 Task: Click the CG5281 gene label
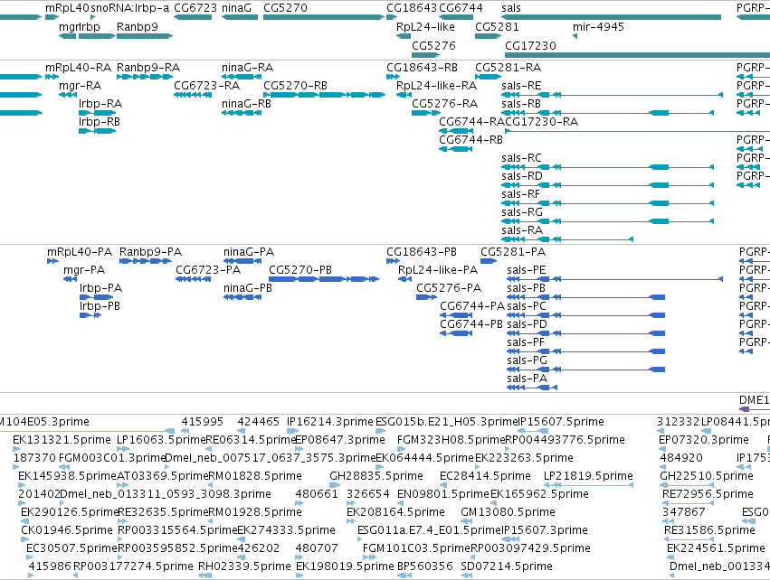(x=497, y=26)
